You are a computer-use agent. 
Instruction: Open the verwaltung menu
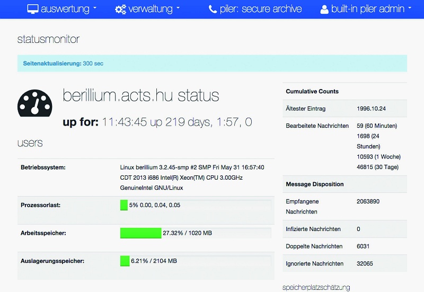[x=147, y=9]
